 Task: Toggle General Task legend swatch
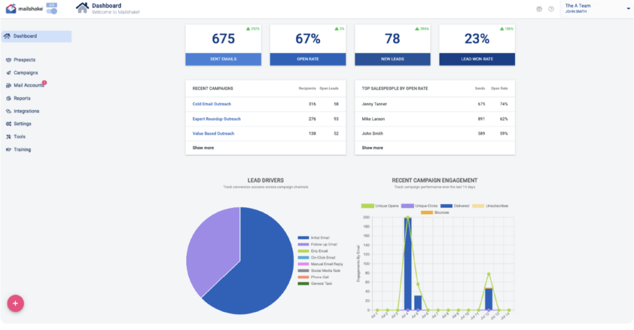[x=303, y=284]
